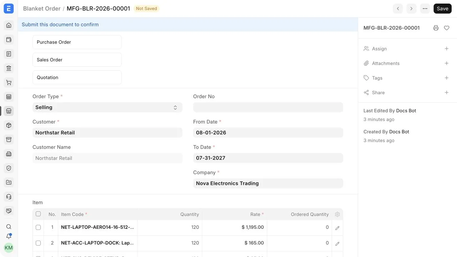Click row 2 quantity 120 cell

coord(170,243)
